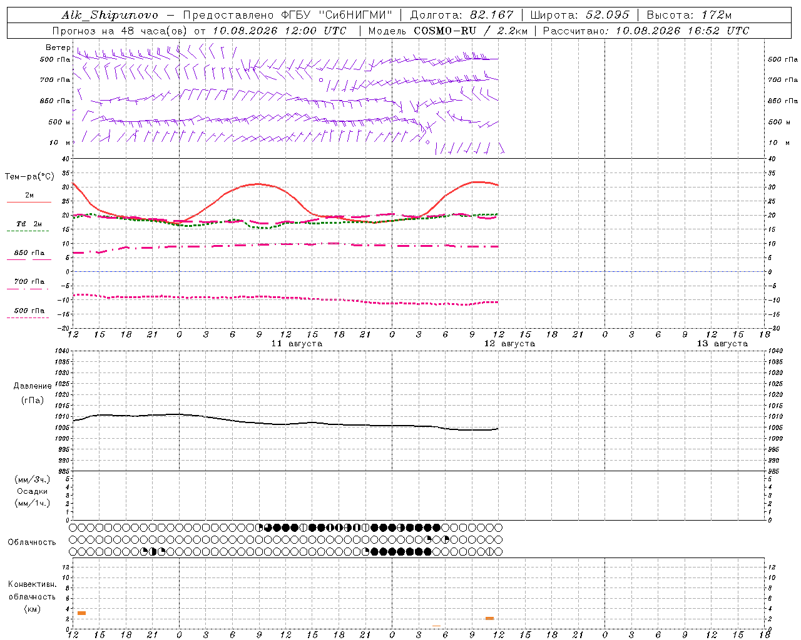Click the orange convective bar before 12 August noon

[489, 618]
